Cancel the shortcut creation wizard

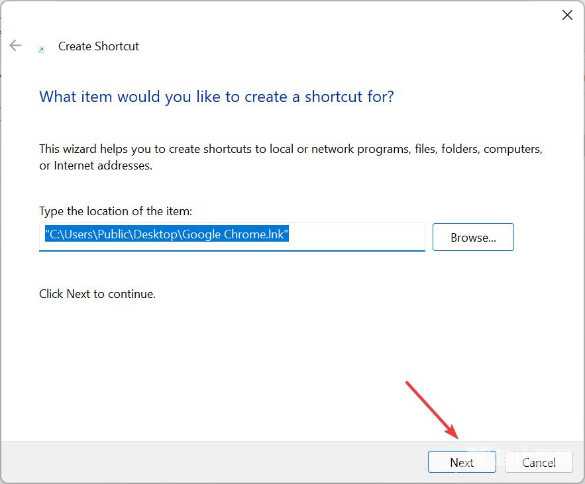(539, 462)
